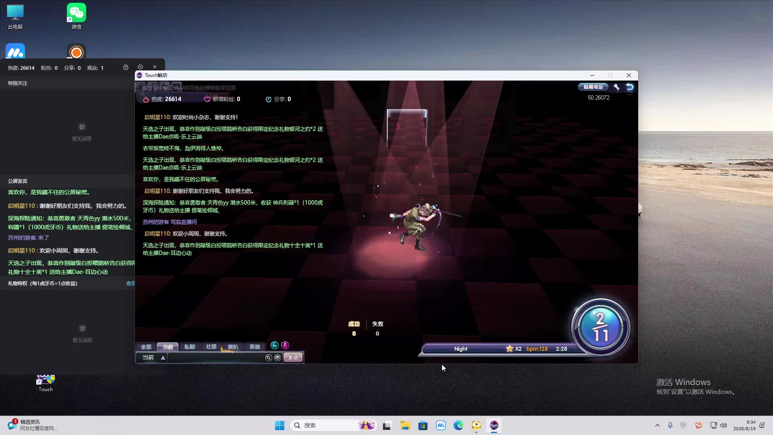Click the star X2 multiplier icon
Image resolution: width=773 pixels, height=435 pixels.
point(509,349)
